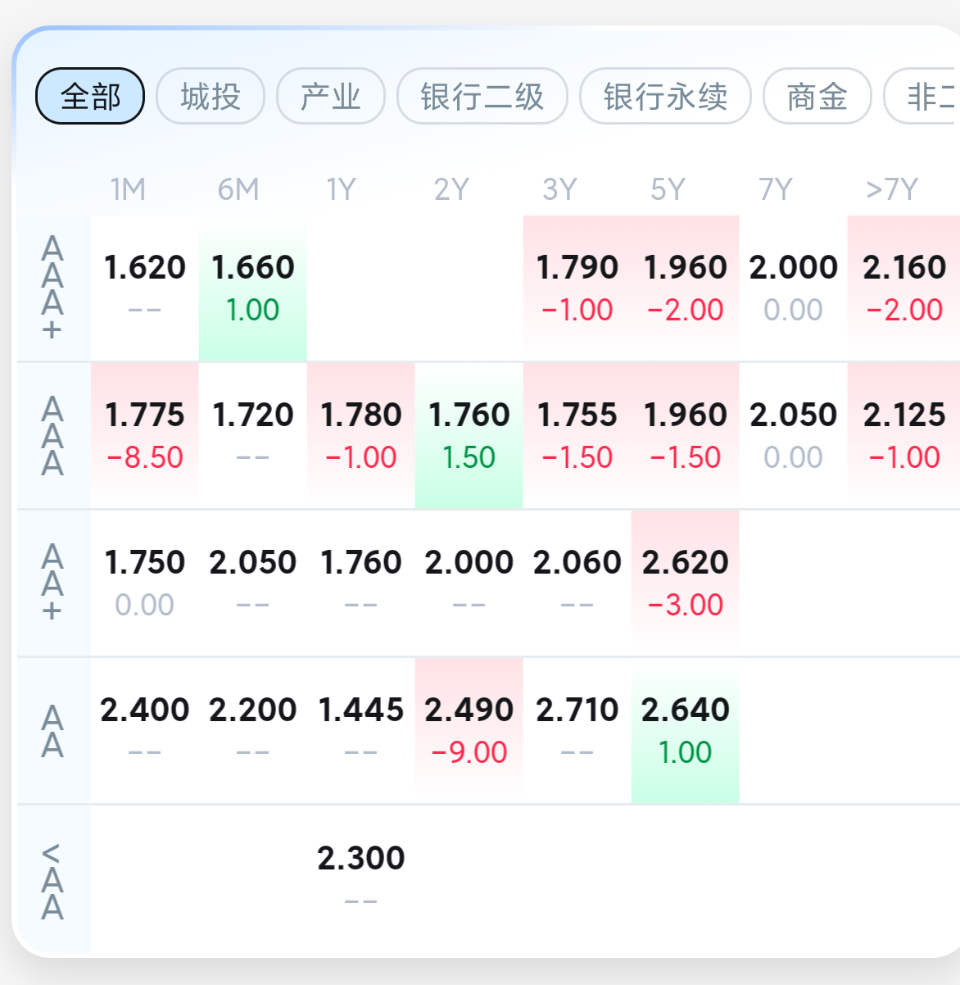The height and width of the screenshot is (985, 960).
Task: Click the AA 1Y cell 1.445
Action: click(x=360, y=730)
